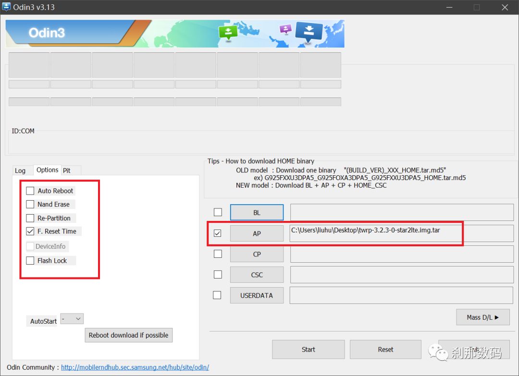
Task: Click the green download icon in banner
Action: 228,32
